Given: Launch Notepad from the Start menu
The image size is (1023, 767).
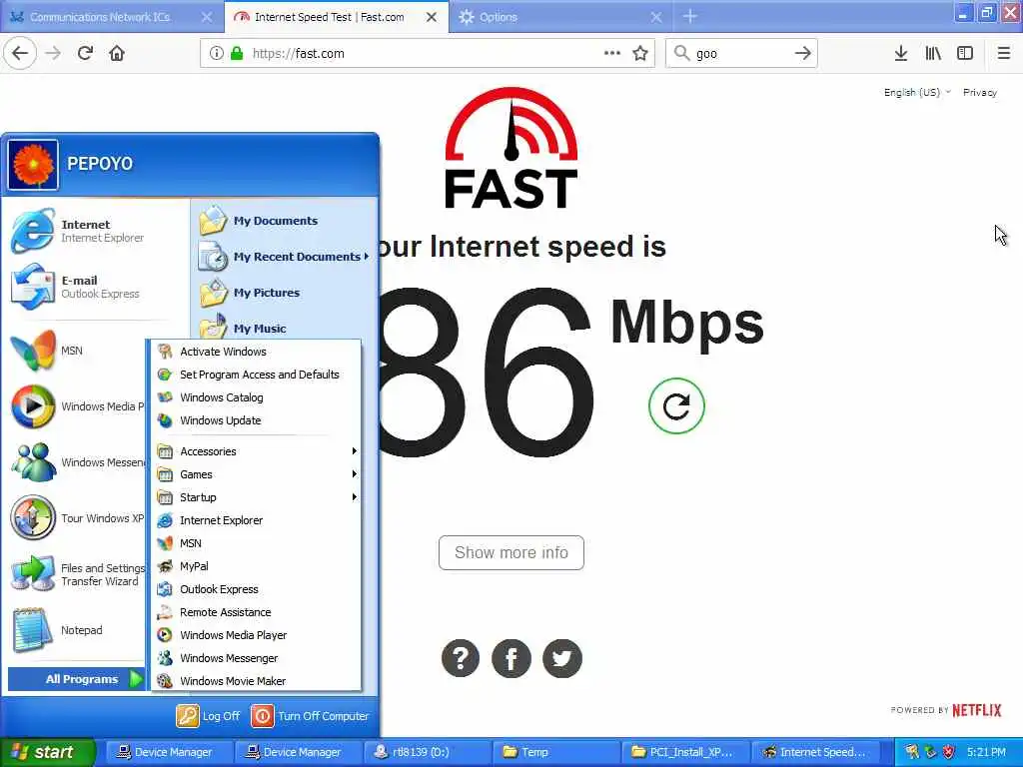Looking at the screenshot, I should pyautogui.click(x=77, y=630).
